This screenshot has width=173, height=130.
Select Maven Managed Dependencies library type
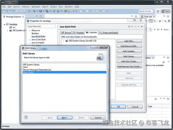[x=64, y=70]
